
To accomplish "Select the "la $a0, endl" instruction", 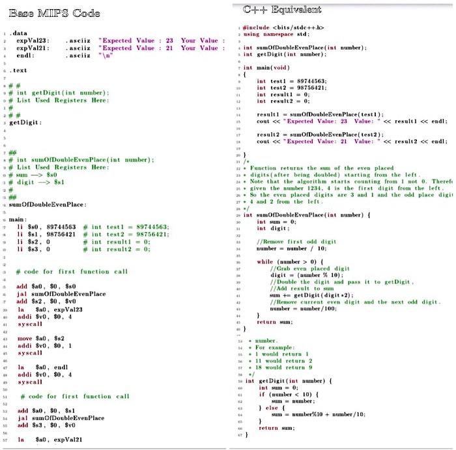I will (x=43, y=367).
